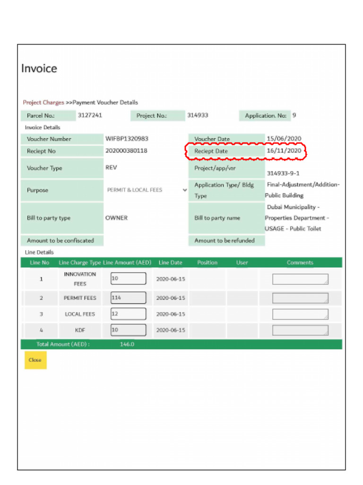Image resolution: width=363 pixels, height=485 pixels.
Task: Open the Project Charges breadcrumb link
Action: pos(43,102)
